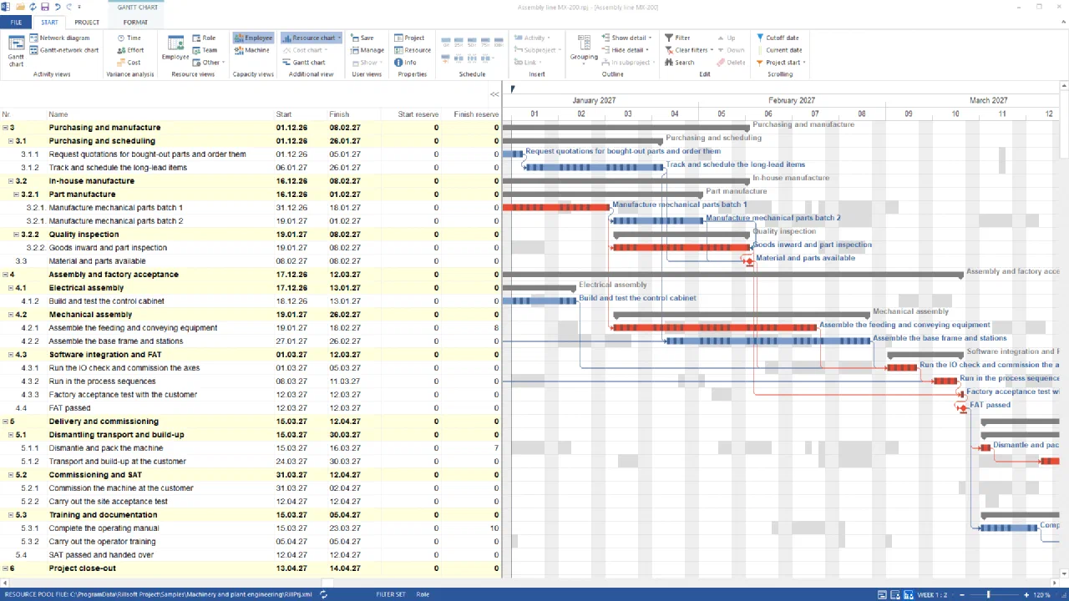Click the open file icon in quick access bar
The image size is (1069, 601).
[x=19, y=7]
